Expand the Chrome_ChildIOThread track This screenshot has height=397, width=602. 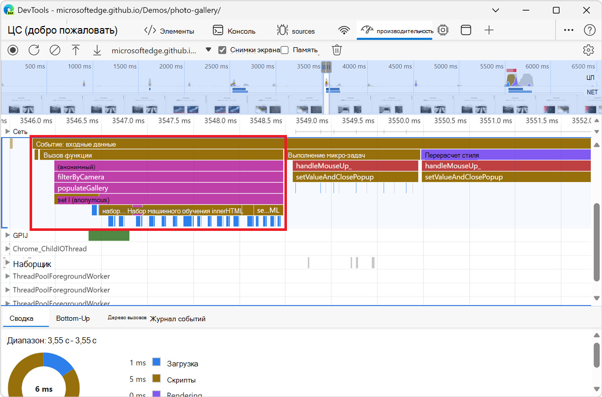(7, 248)
